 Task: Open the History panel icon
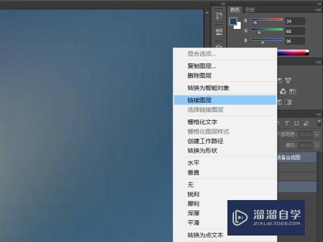219,15
